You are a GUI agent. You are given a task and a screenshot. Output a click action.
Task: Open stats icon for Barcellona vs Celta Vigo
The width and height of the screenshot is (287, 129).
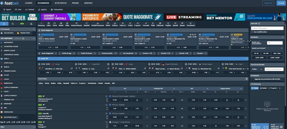coord(71,68)
